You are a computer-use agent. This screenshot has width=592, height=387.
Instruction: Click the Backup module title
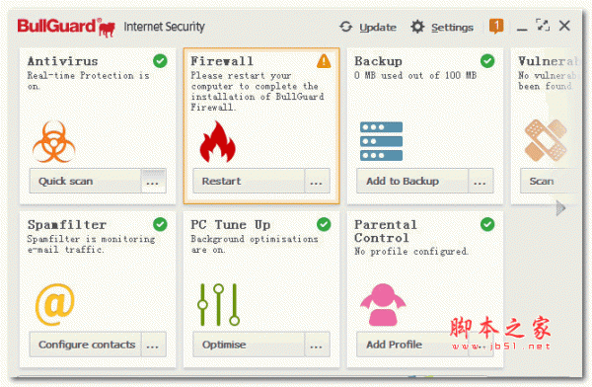pyautogui.click(x=378, y=61)
